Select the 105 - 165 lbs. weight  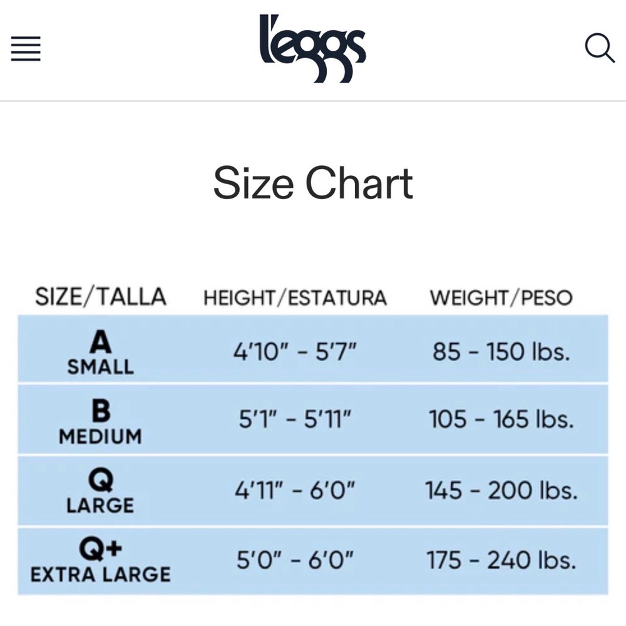[501, 419]
